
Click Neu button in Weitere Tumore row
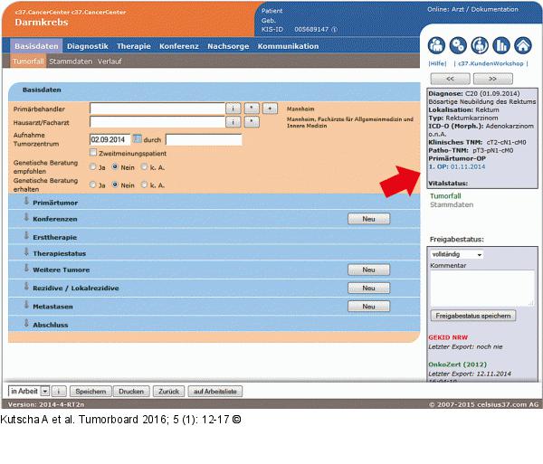[369, 270]
